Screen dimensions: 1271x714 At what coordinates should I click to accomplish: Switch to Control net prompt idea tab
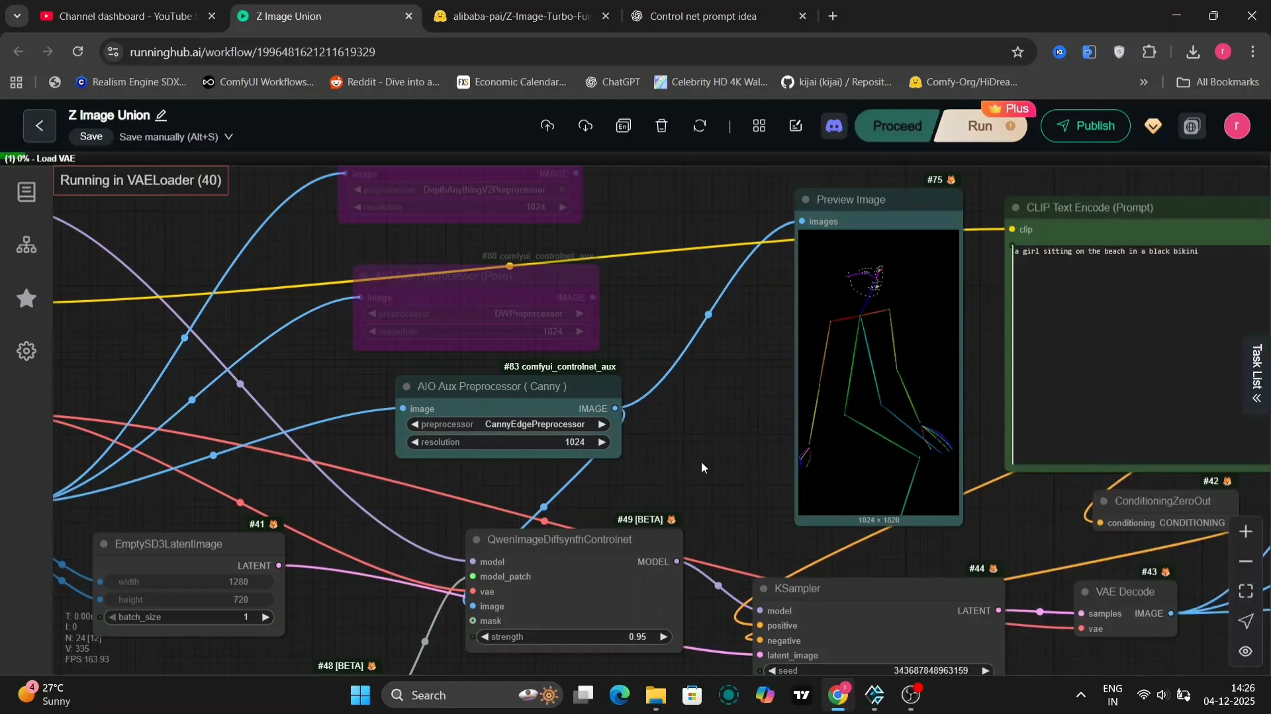tap(702, 17)
